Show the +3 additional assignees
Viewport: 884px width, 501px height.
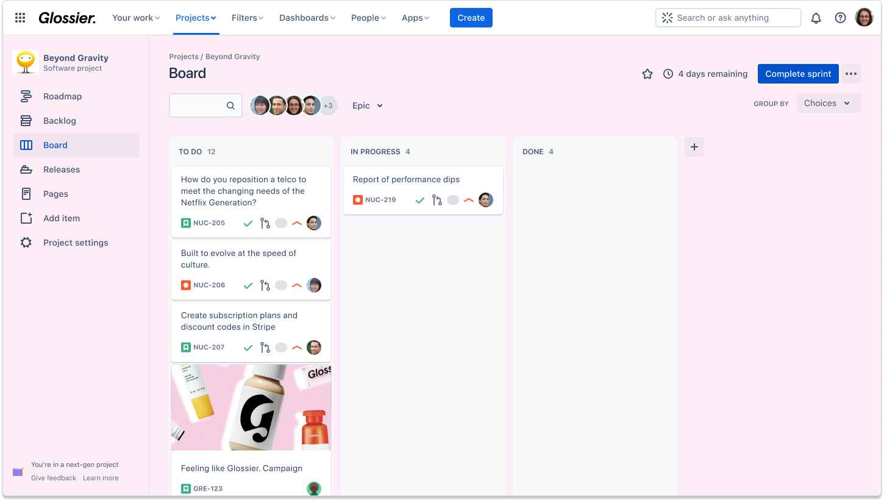point(329,105)
